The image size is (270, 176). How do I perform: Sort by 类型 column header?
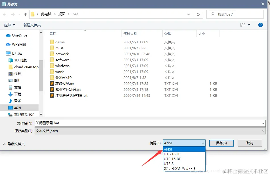tap(168, 34)
